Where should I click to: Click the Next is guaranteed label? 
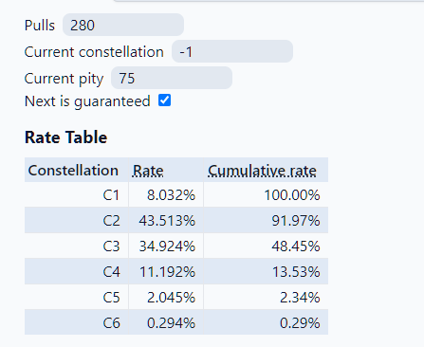(x=87, y=101)
